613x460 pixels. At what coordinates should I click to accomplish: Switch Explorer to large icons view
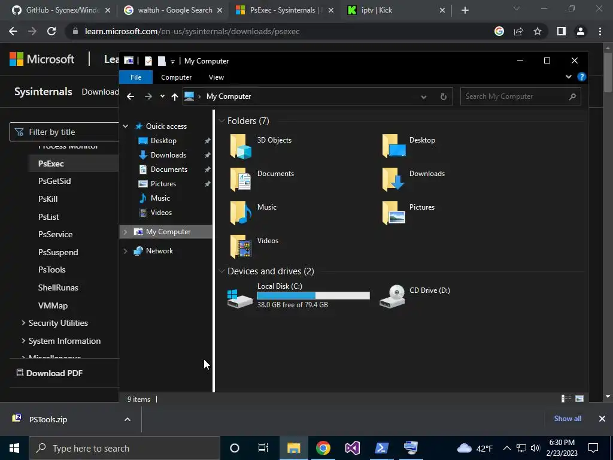tap(579, 398)
